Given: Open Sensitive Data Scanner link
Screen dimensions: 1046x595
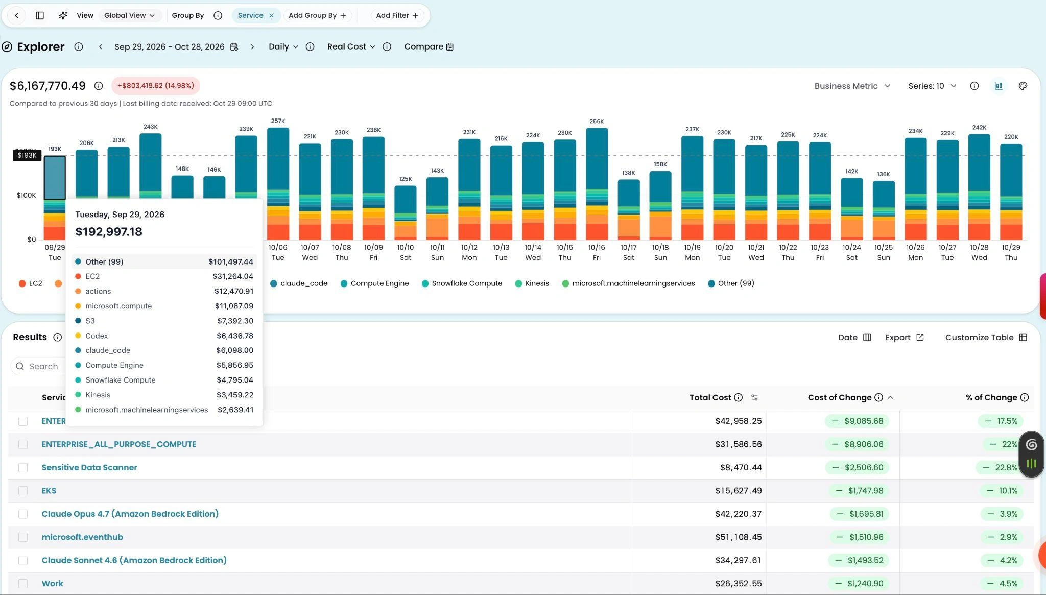Looking at the screenshot, I should pos(89,467).
